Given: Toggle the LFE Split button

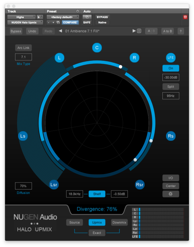Looking at the screenshot, I should (170, 87).
